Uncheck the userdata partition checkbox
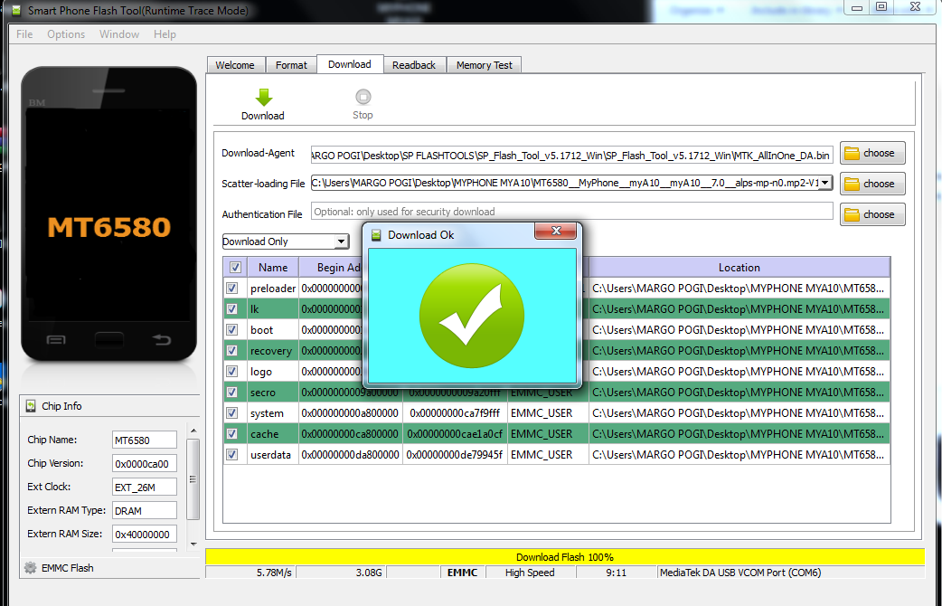Screen dimensions: 942x606 (232, 454)
